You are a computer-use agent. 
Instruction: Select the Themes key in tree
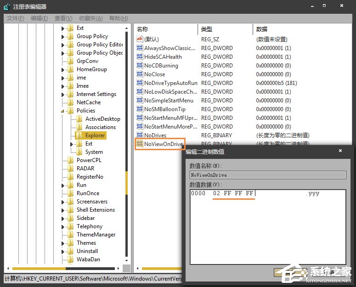[86, 243]
